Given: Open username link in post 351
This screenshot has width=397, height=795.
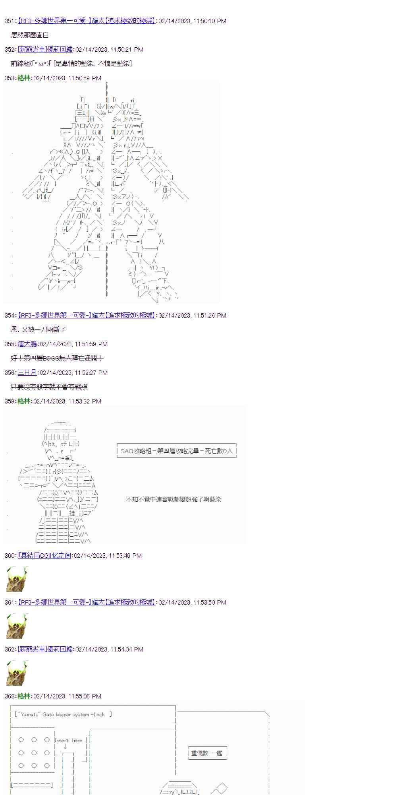Looking at the screenshot, I should [x=87, y=21].
